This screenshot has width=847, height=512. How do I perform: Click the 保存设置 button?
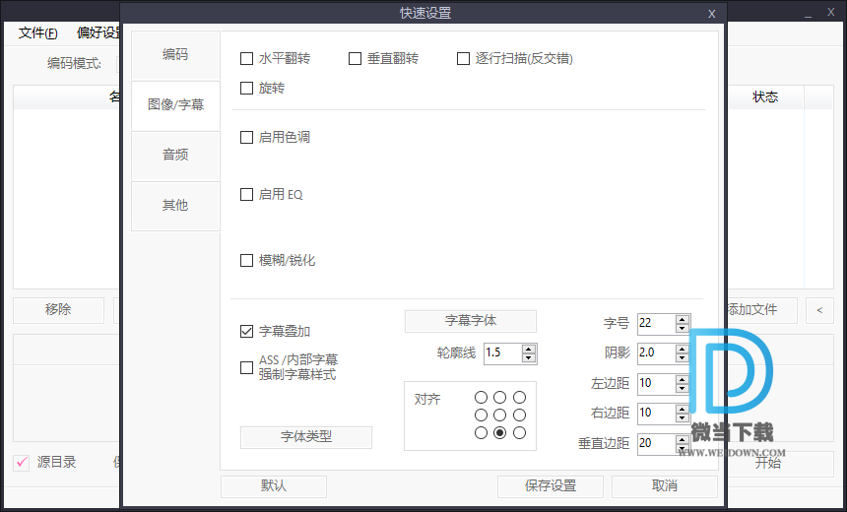point(551,486)
